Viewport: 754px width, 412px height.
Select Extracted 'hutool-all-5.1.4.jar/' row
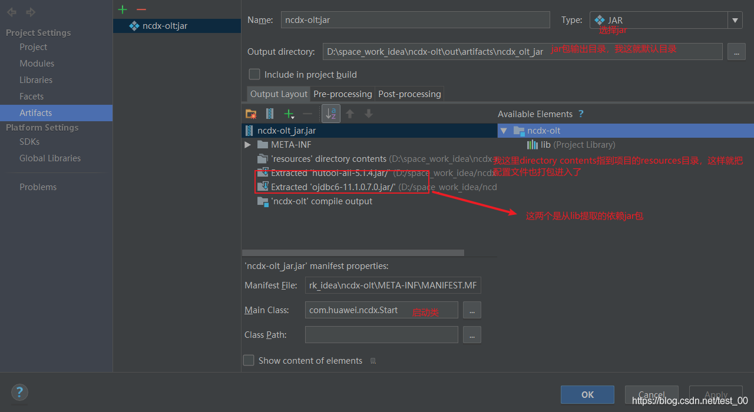(369, 173)
